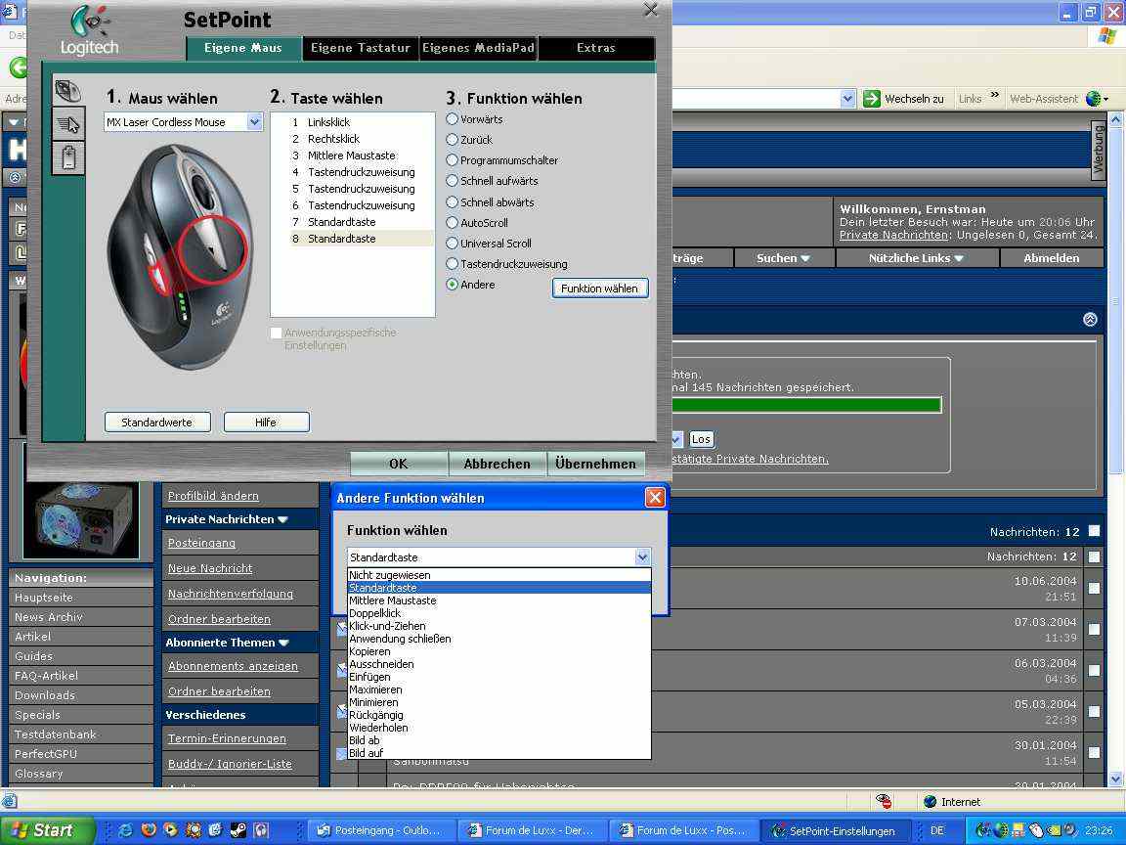Confirm with the OK button
The width and height of the screenshot is (1126, 845).
click(399, 464)
